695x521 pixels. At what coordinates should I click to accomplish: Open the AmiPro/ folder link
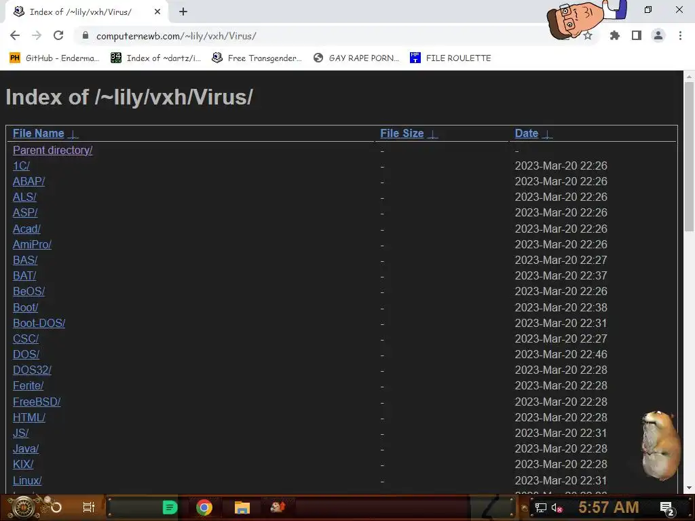pyautogui.click(x=32, y=244)
